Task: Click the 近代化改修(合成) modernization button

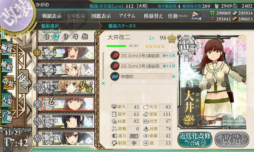Action: point(195,139)
